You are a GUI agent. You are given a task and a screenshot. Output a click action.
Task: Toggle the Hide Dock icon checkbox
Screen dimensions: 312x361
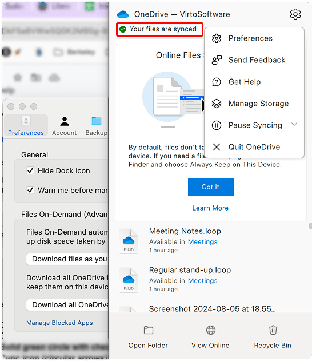30,170
